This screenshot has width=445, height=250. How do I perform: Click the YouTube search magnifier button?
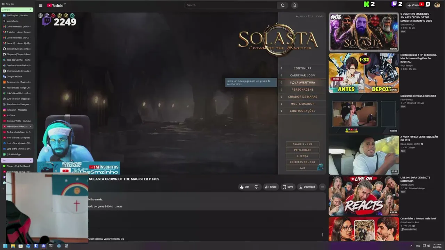click(283, 6)
